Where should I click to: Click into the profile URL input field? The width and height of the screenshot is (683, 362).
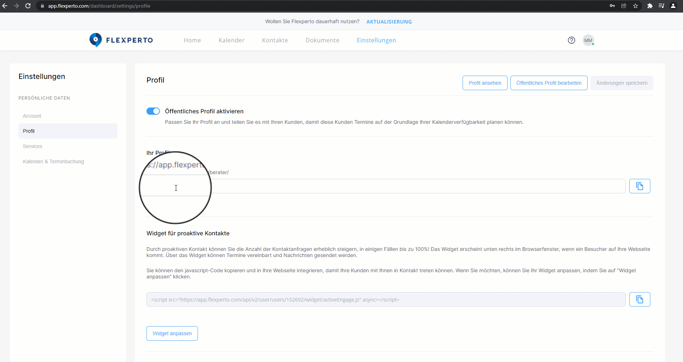[386, 186]
